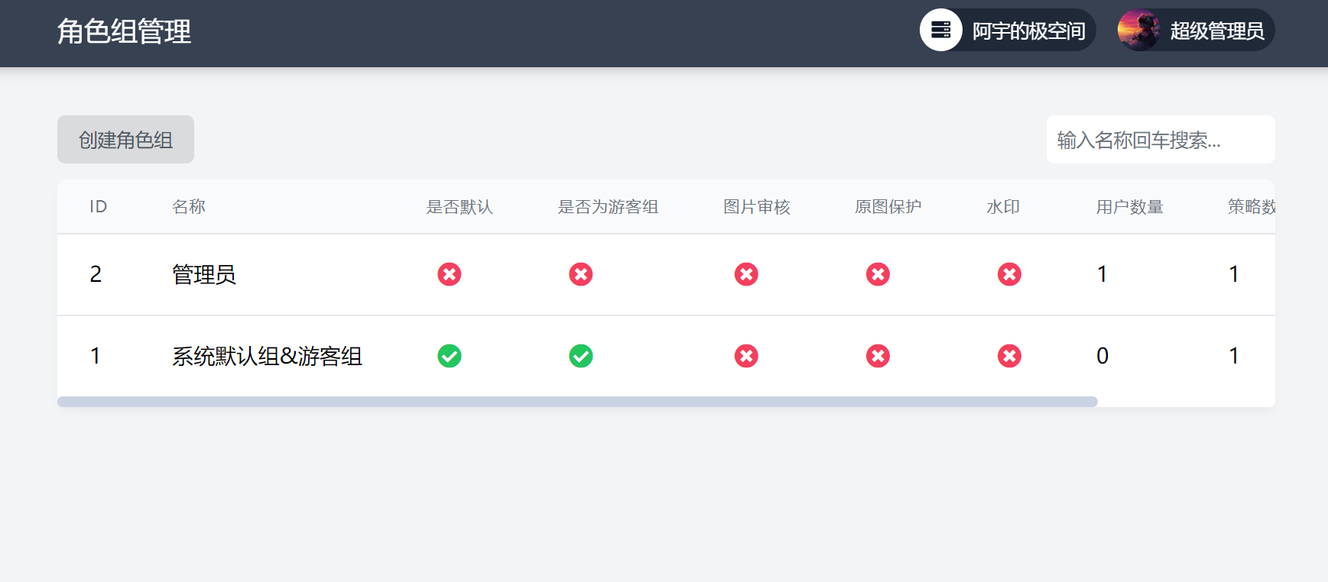Open the 阿宇的极空间 storage dropdown

tap(1028, 31)
